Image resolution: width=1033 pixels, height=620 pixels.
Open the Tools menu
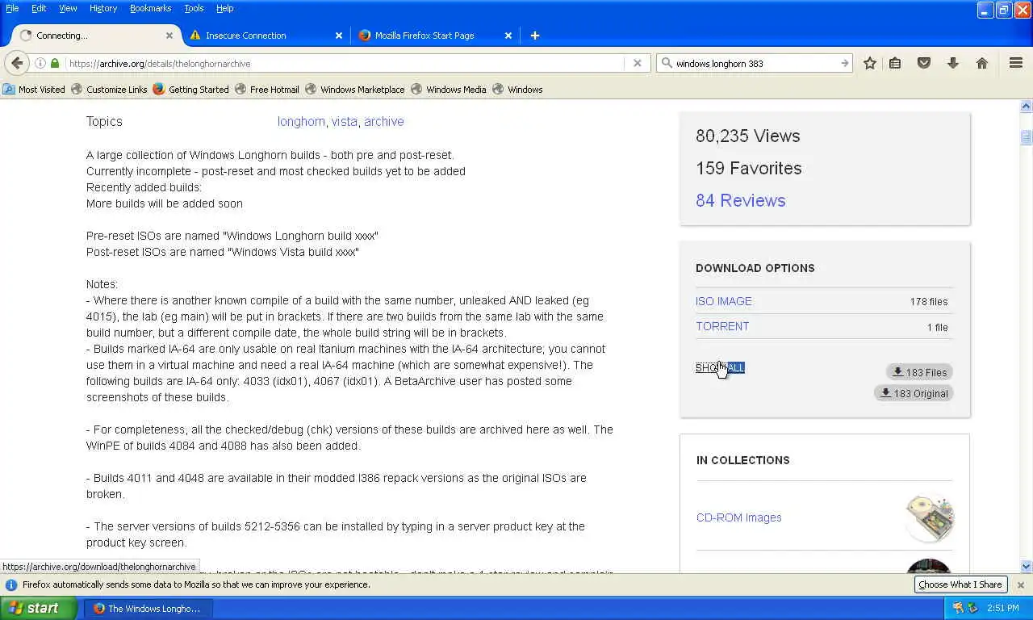point(194,8)
